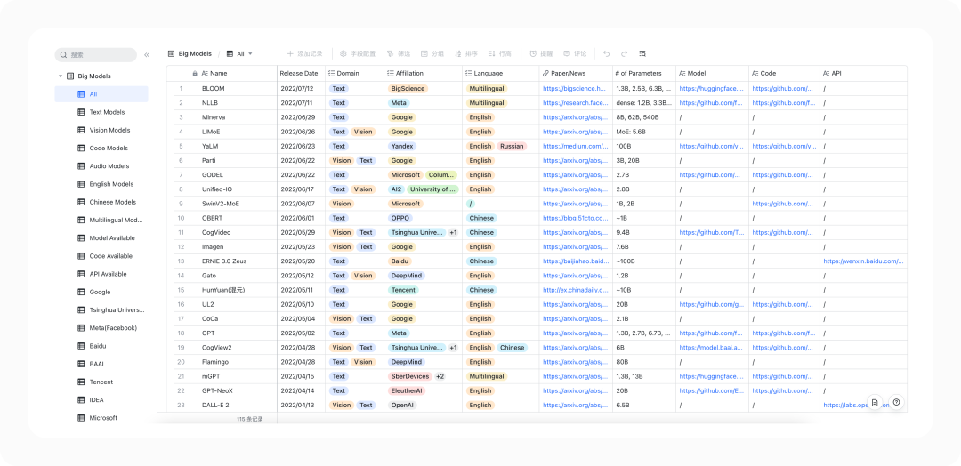Open the Multilingual Models view icon

point(81,220)
